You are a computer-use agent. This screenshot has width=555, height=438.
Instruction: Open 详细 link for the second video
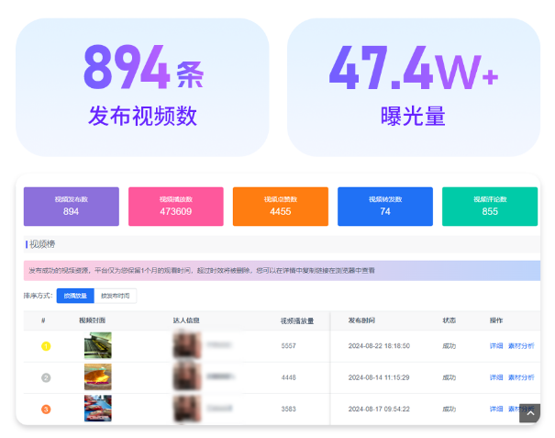[x=496, y=377]
